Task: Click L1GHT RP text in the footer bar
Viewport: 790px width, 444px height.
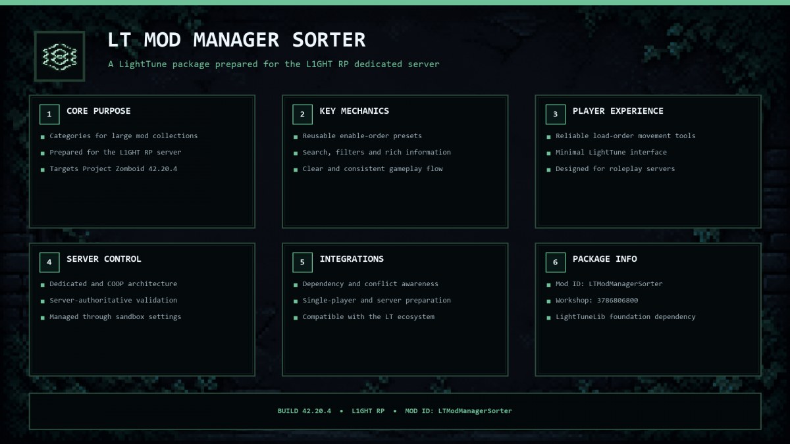Action: tap(368, 411)
